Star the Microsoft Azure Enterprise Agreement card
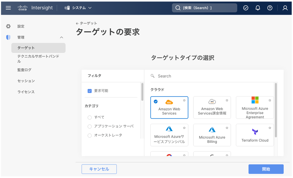Viewport: 293px width, 178px height. click(x=270, y=100)
